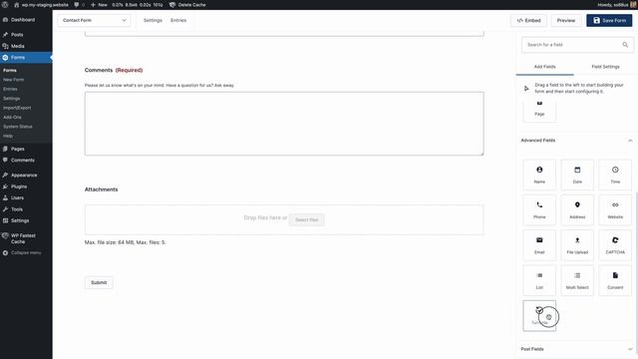
Task: Open the Howdy user account menu
Action: 616,5
